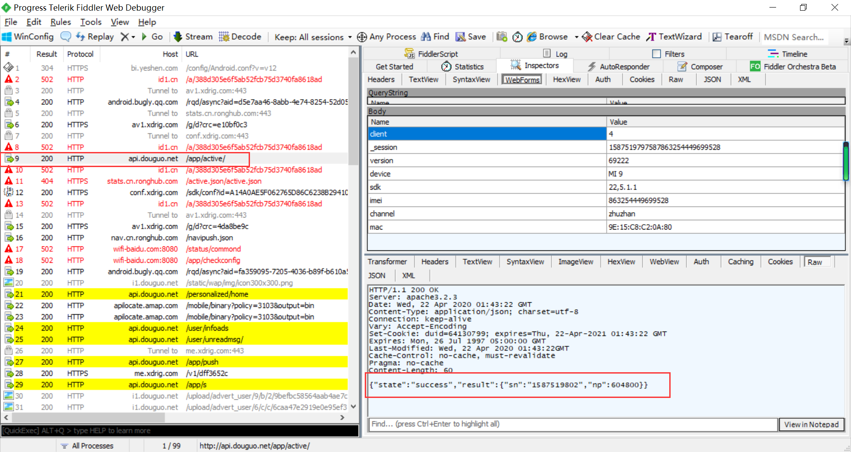This screenshot has width=851, height=452.
Task: Click the Remove sessions X icon
Action: [125, 37]
